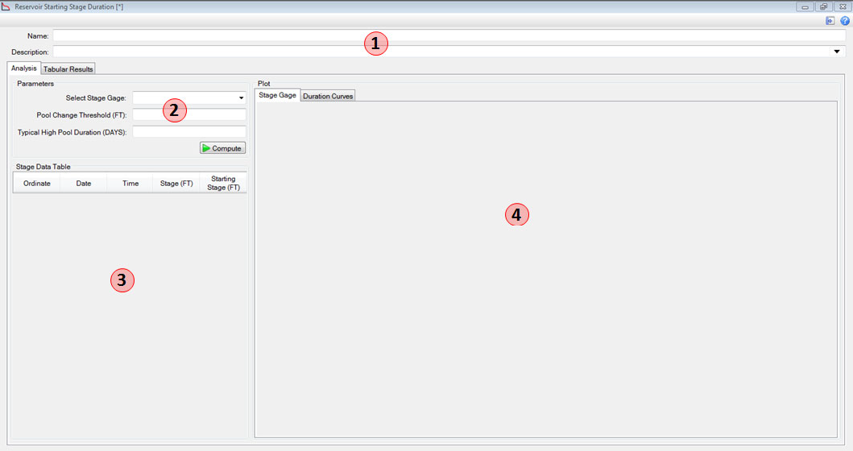Show the Stage Gage plot tab
The image size is (853, 451).
point(277,95)
